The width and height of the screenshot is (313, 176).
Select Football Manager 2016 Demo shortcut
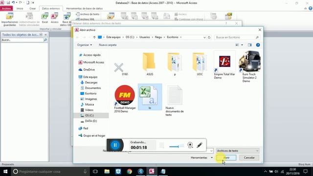(125, 99)
